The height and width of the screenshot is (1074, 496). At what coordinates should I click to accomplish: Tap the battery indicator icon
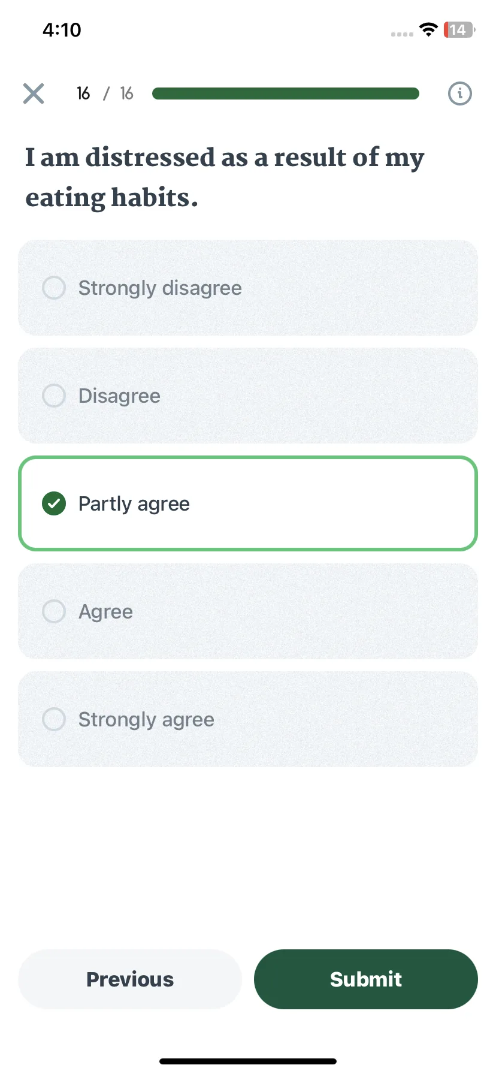[459, 29]
